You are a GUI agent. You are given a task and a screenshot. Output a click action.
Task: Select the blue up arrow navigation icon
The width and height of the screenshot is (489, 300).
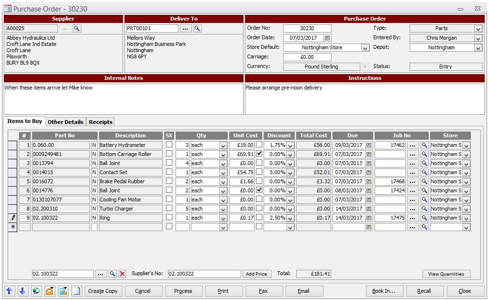pyautogui.click(x=9, y=291)
